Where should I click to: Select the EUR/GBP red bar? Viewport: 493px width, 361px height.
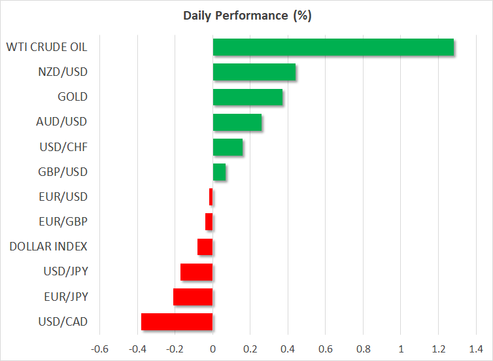209,222
